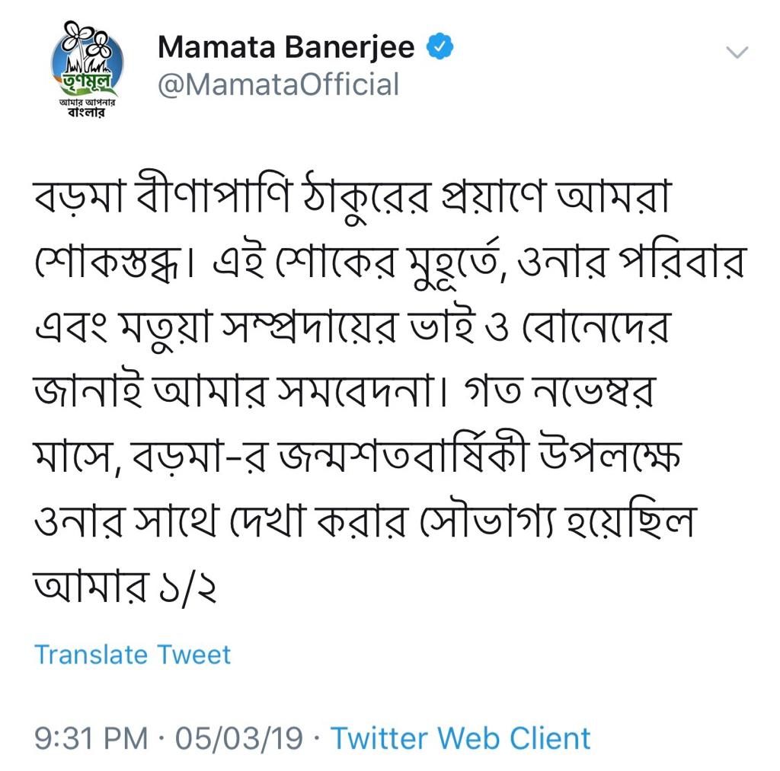The height and width of the screenshot is (771, 780).
Task: Click the blue verified badge
Action: pos(440,46)
